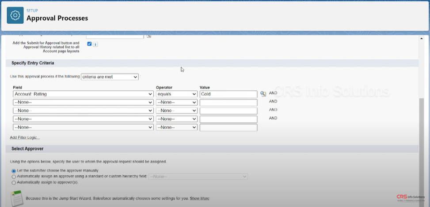This screenshot has height=207, width=430.
Task: Toggle the Submit for Approval button checkbox
Action: (90, 44)
